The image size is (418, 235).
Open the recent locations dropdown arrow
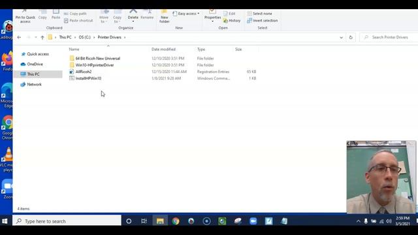click(36, 37)
